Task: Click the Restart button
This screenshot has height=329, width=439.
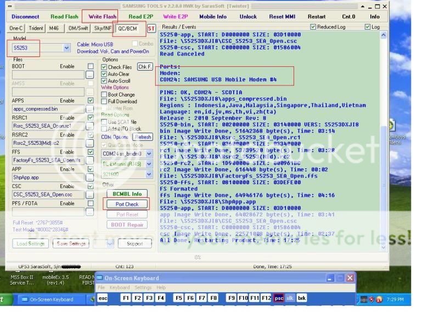Action: 317,17
